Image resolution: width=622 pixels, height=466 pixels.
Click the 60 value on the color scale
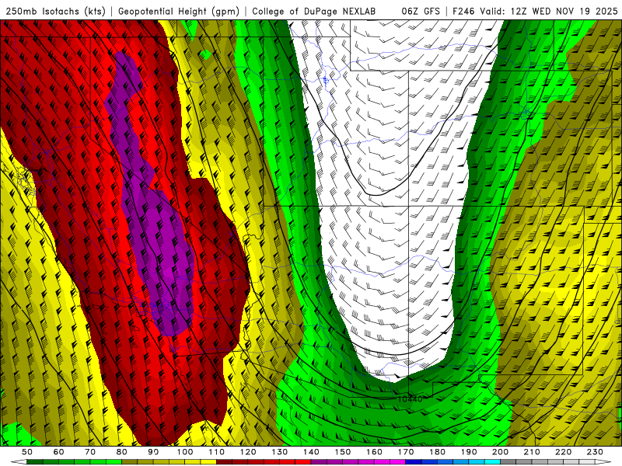pos(58,452)
